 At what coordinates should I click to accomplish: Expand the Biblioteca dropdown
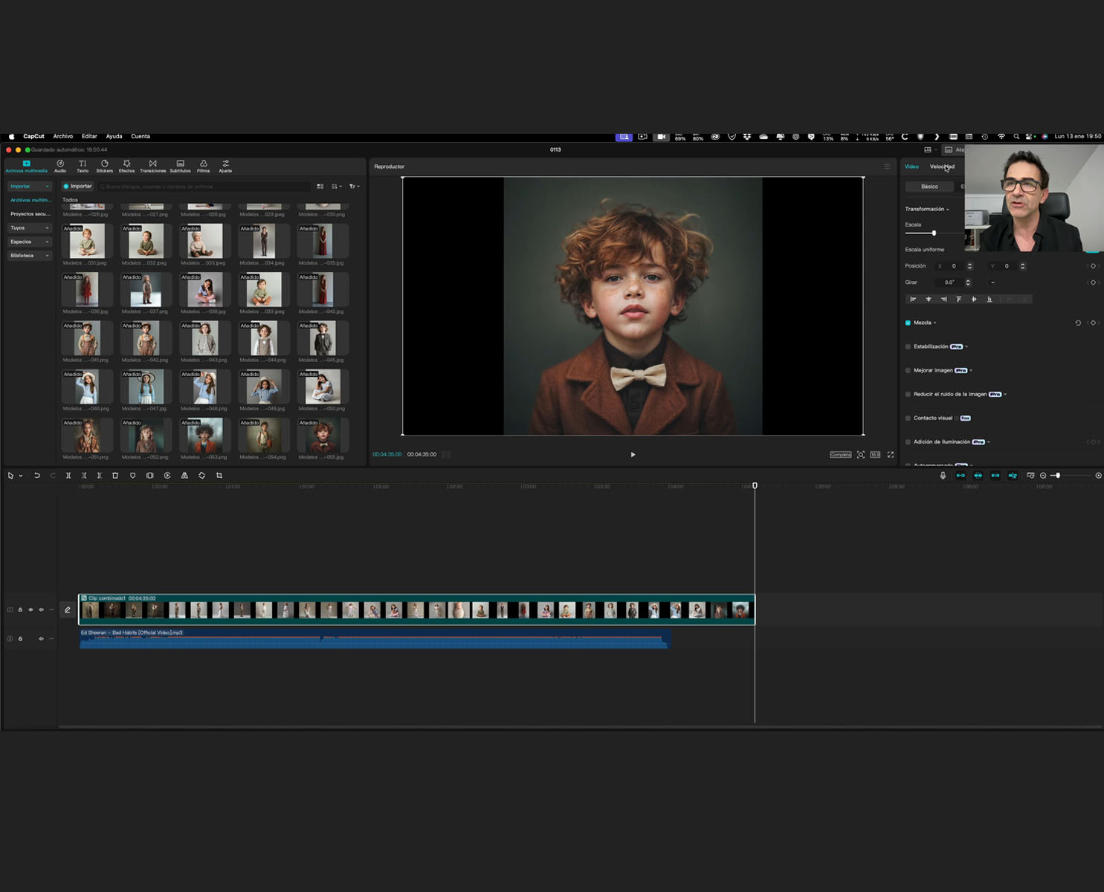[30, 256]
